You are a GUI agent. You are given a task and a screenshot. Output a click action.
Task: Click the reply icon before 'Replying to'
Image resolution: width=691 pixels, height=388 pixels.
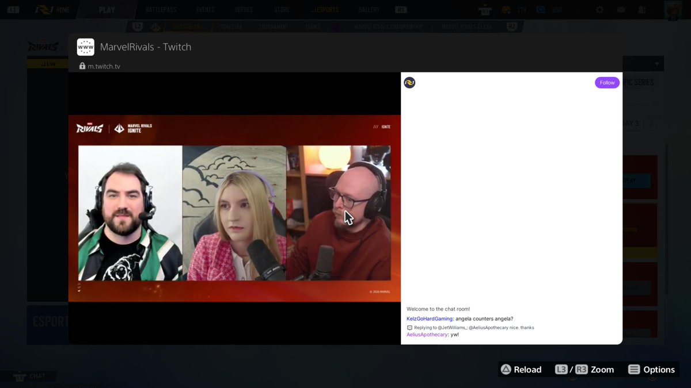point(409,328)
